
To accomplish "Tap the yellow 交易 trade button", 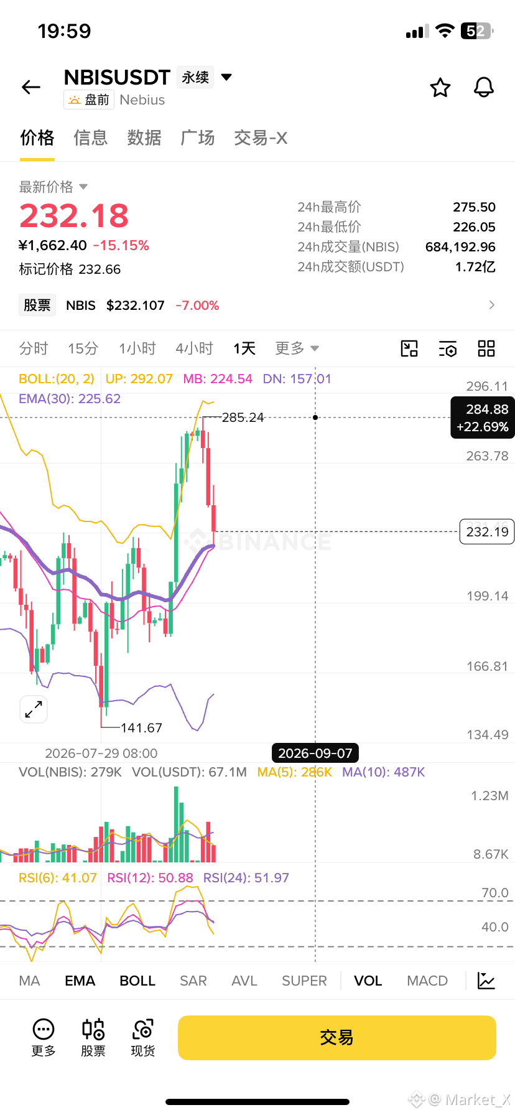I will click(x=337, y=1037).
